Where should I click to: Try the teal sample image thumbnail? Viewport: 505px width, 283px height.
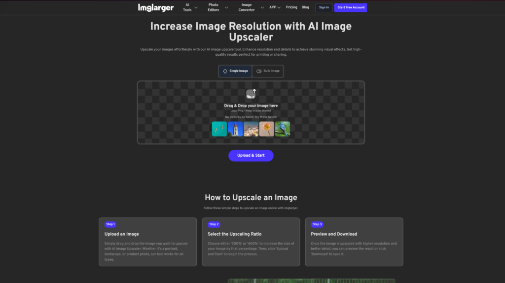pos(219,129)
